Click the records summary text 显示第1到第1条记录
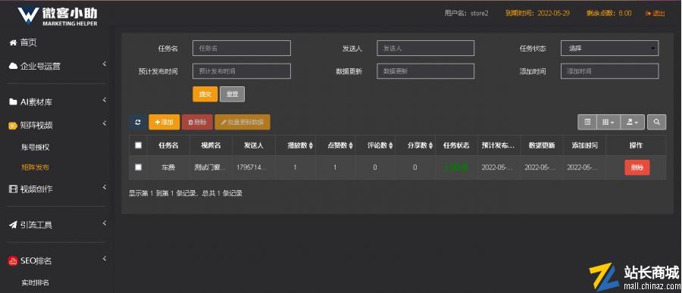Image resolution: width=682 pixels, height=293 pixels. click(186, 193)
